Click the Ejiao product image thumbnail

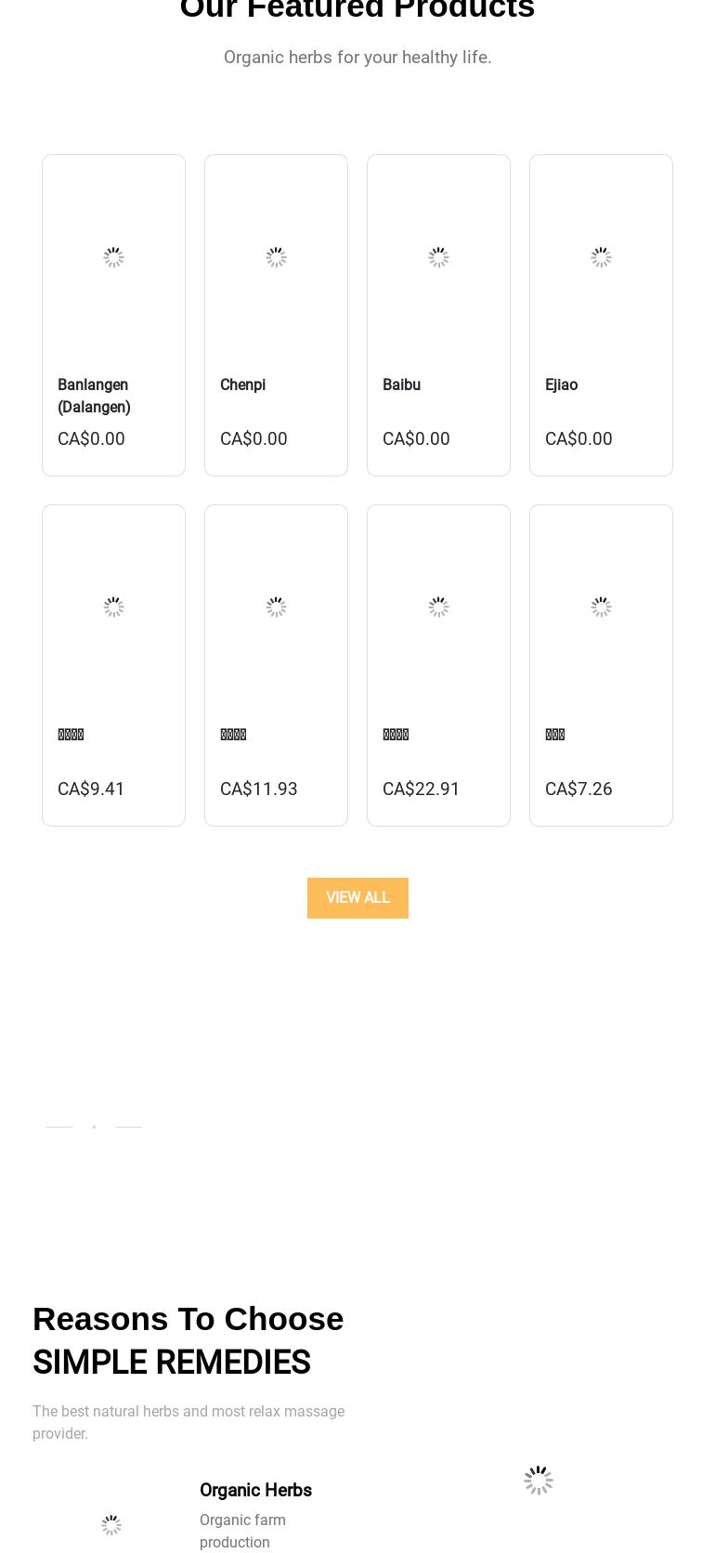point(601,257)
